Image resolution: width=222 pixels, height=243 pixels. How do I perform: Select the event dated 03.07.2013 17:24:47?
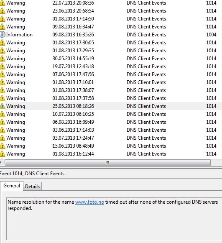111,138
